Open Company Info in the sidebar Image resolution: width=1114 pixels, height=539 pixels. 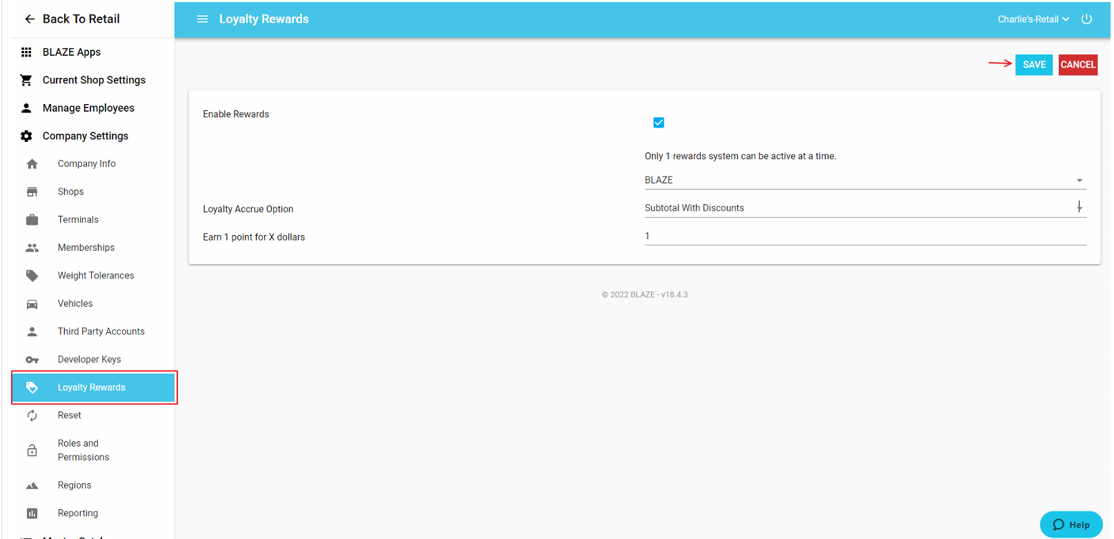(x=86, y=164)
